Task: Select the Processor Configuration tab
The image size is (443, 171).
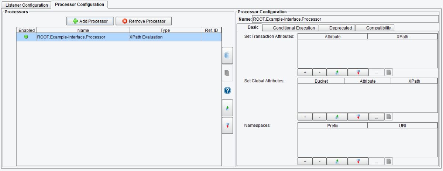Action: tap(79, 4)
